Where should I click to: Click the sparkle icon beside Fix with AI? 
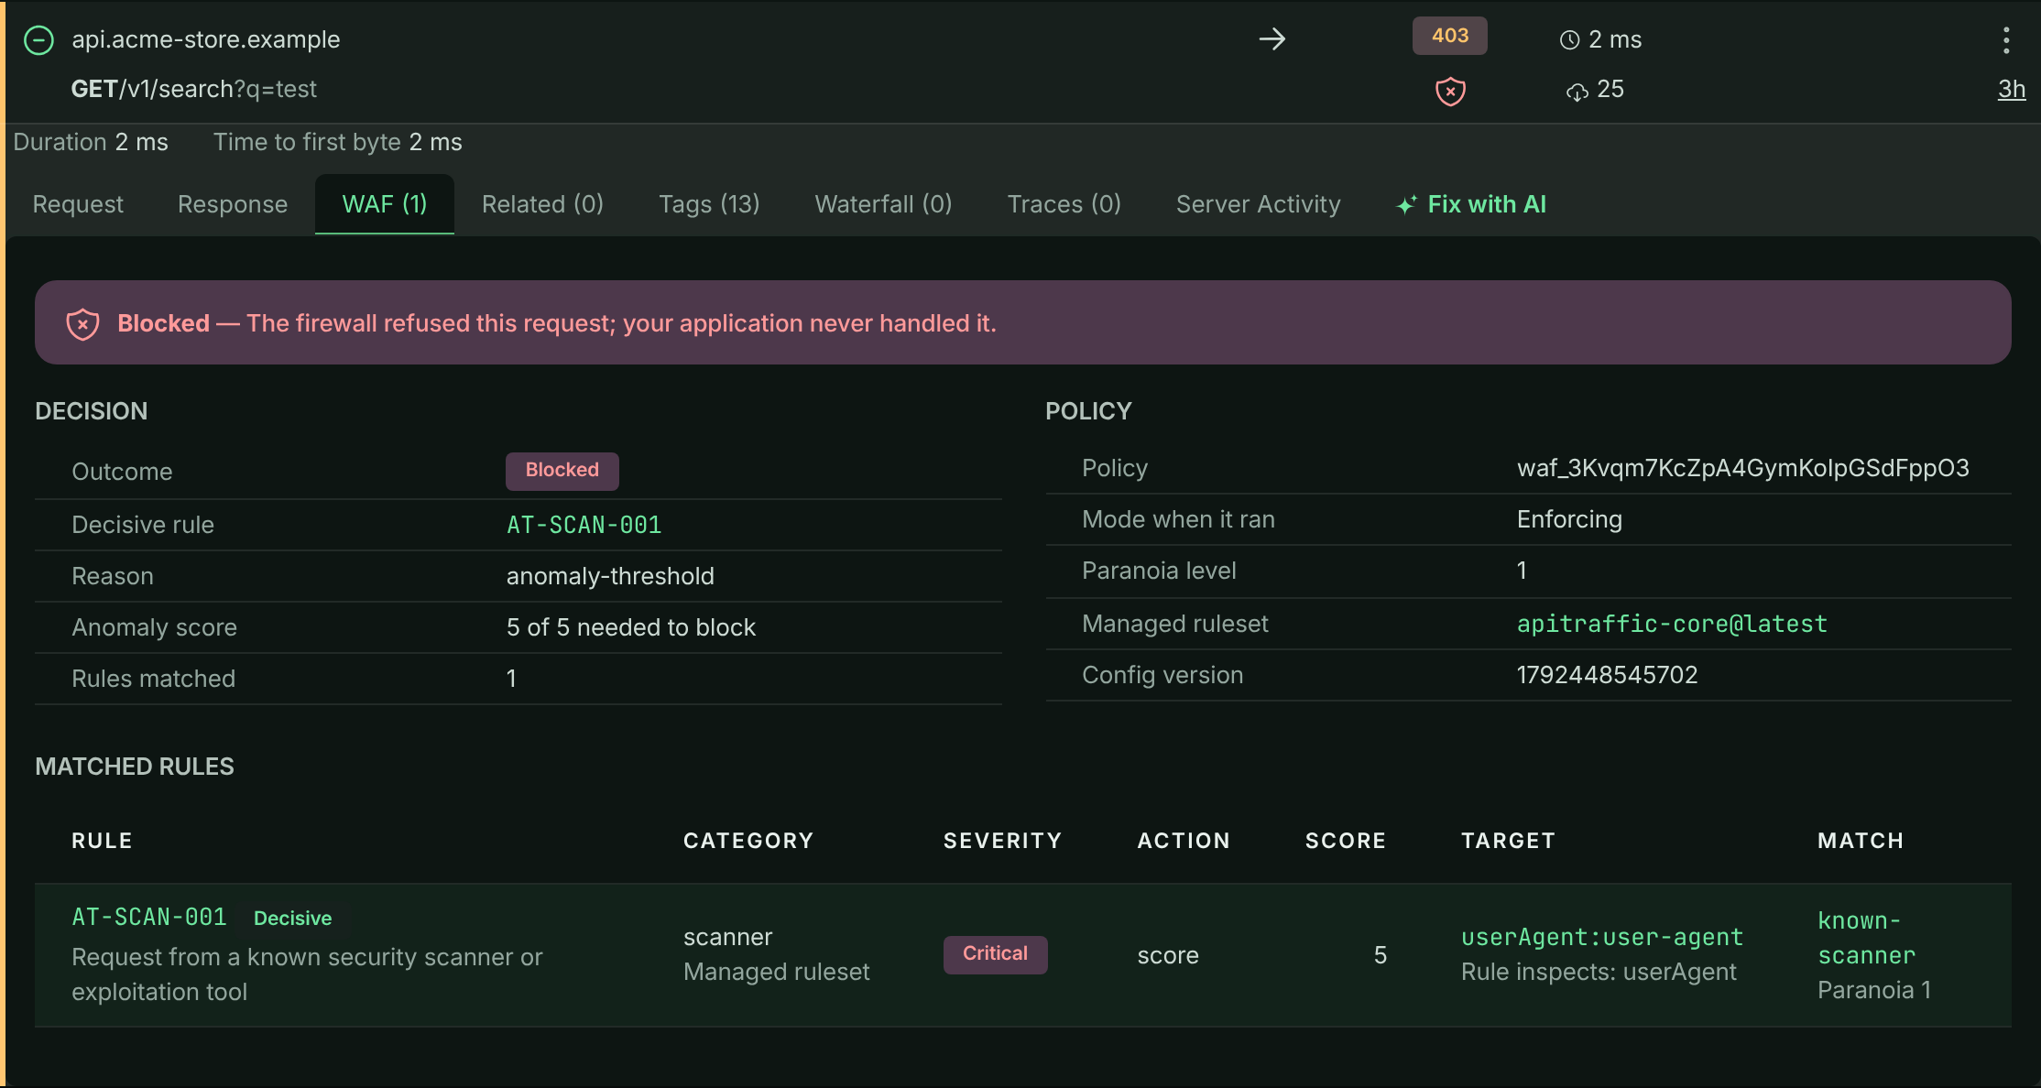(x=1406, y=205)
